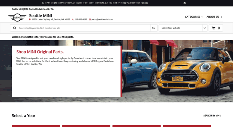
Task: Click the MINI winged logo
Action: click(17, 17)
